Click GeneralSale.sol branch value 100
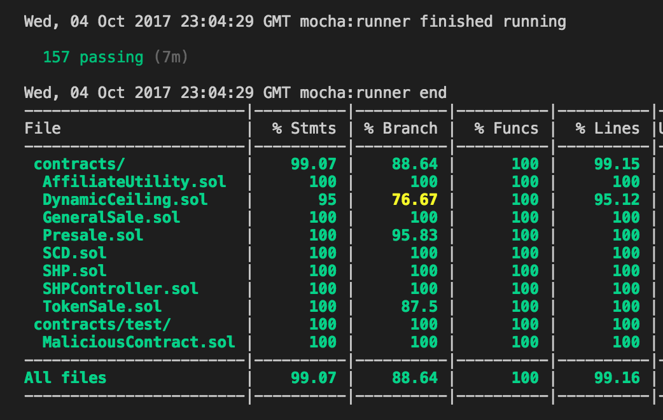 coord(424,218)
